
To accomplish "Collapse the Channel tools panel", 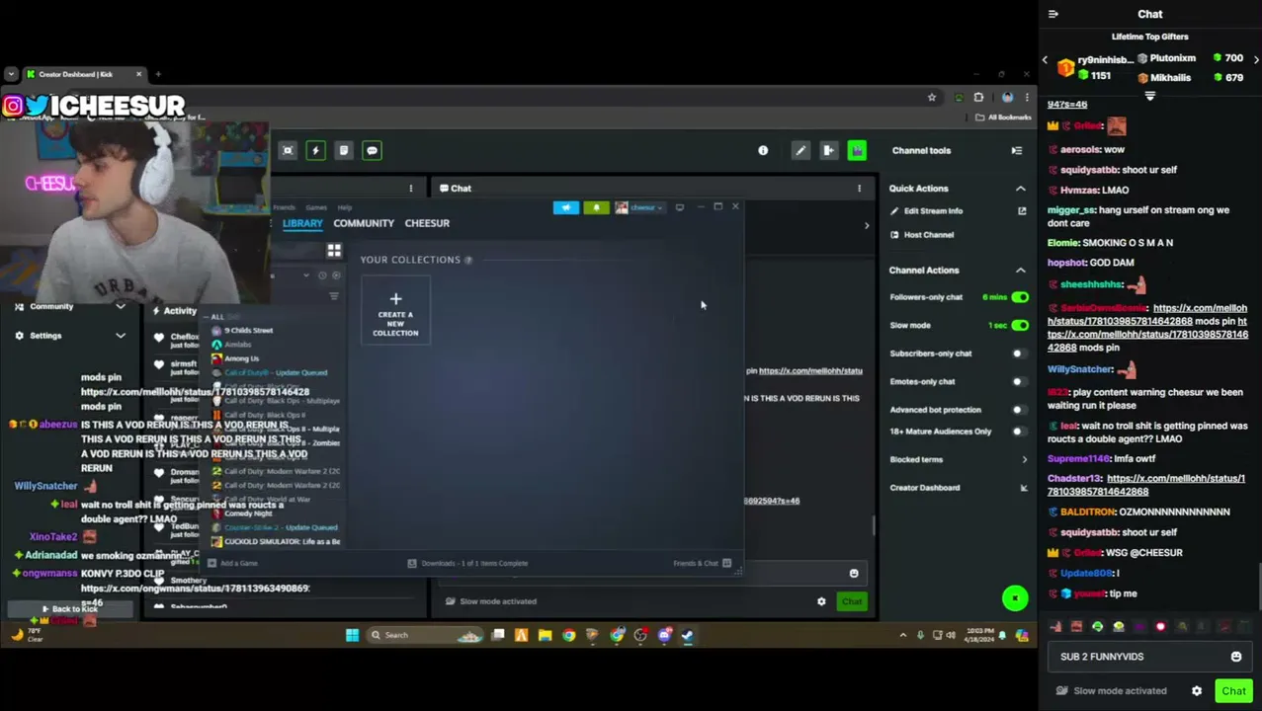I will coord(1016,150).
